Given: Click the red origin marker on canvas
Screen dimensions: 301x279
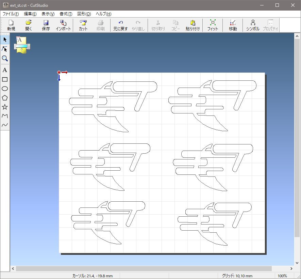Looking at the screenshot, I should (59, 73).
